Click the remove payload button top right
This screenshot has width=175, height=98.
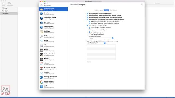coord(142,5)
